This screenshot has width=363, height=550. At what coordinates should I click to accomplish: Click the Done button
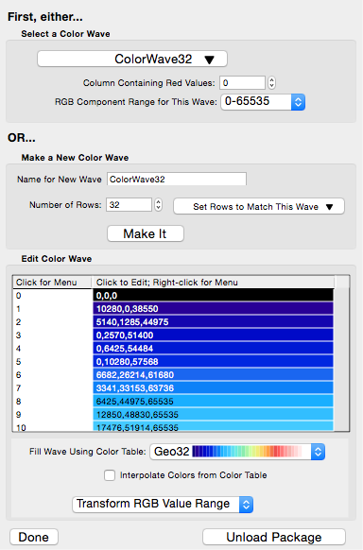34,537
